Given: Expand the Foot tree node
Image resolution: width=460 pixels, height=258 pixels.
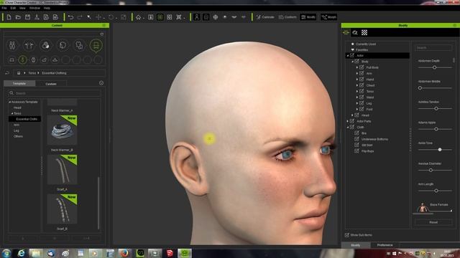Looking at the screenshot, I should pyautogui.click(x=357, y=109).
